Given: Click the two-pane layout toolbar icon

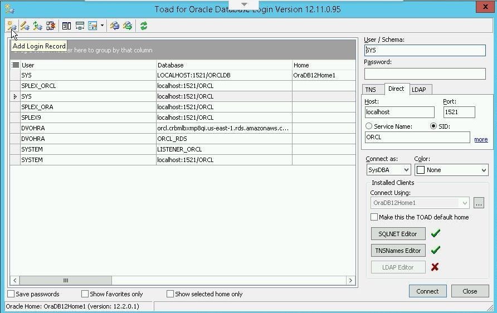Looking at the screenshot, I should coord(66,26).
